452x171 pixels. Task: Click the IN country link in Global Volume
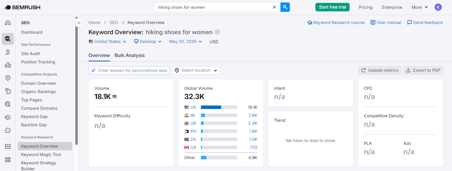pyautogui.click(x=192, y=115)
